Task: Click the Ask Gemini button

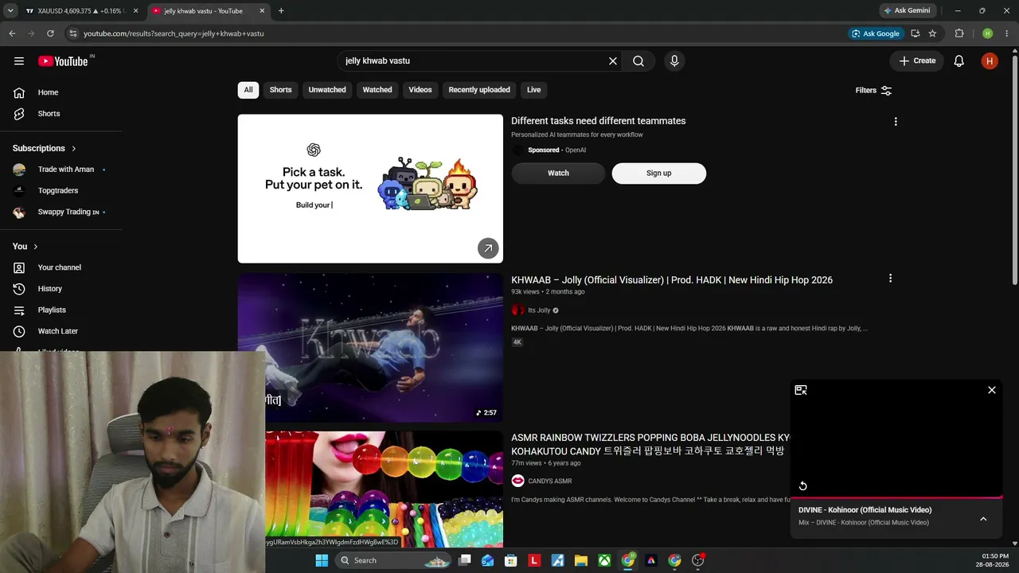Action: pos(907,11)
